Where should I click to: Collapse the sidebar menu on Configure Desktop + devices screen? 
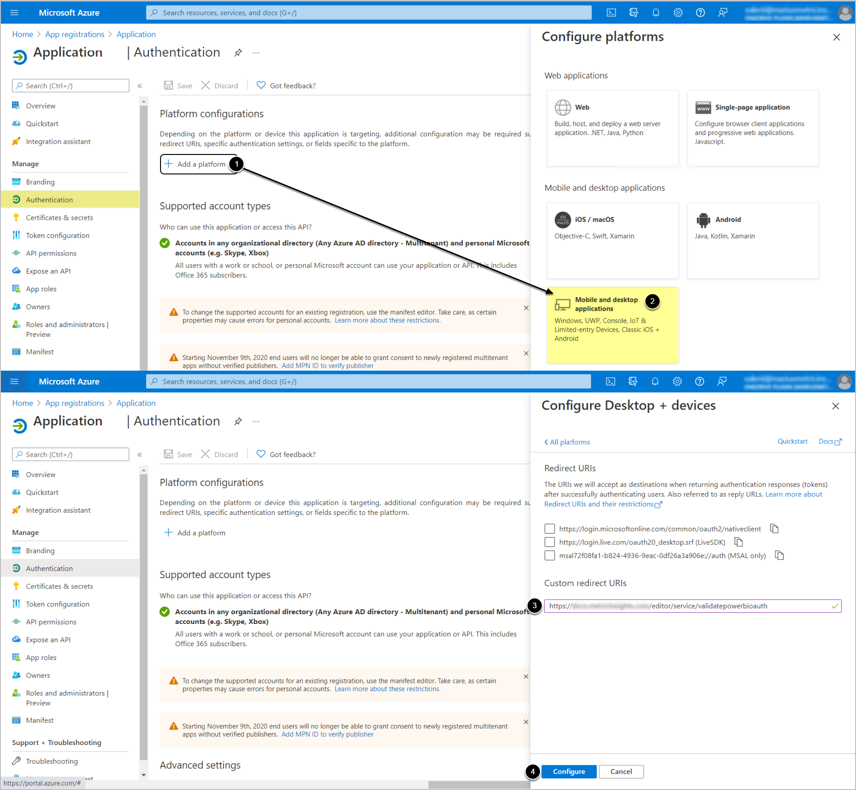140,455
